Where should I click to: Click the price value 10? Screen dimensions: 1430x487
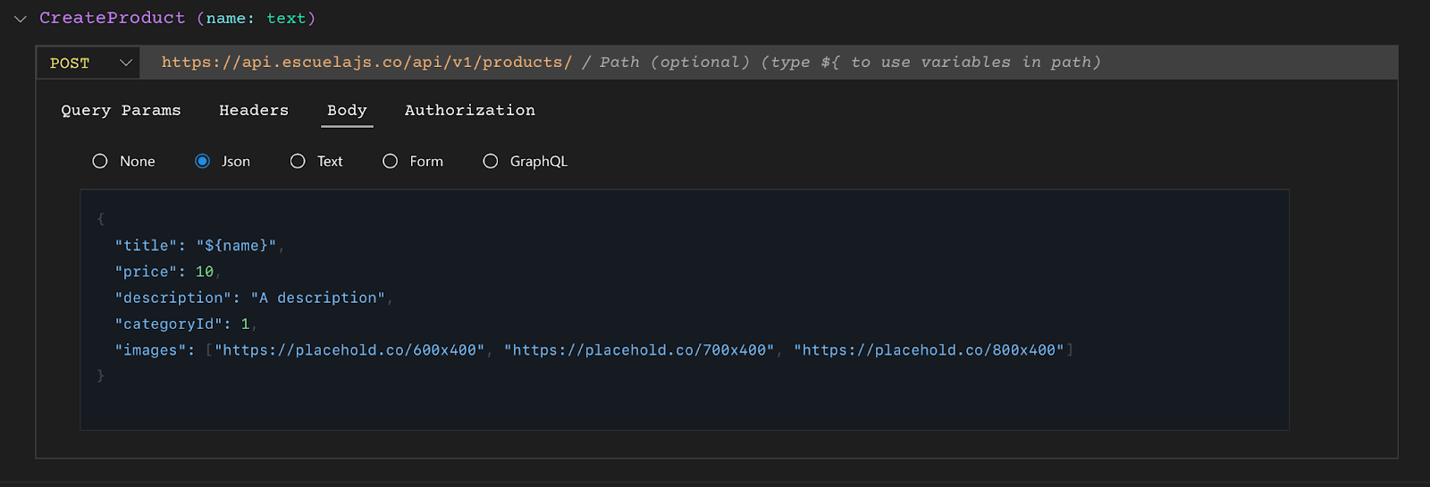coord(205,272)
